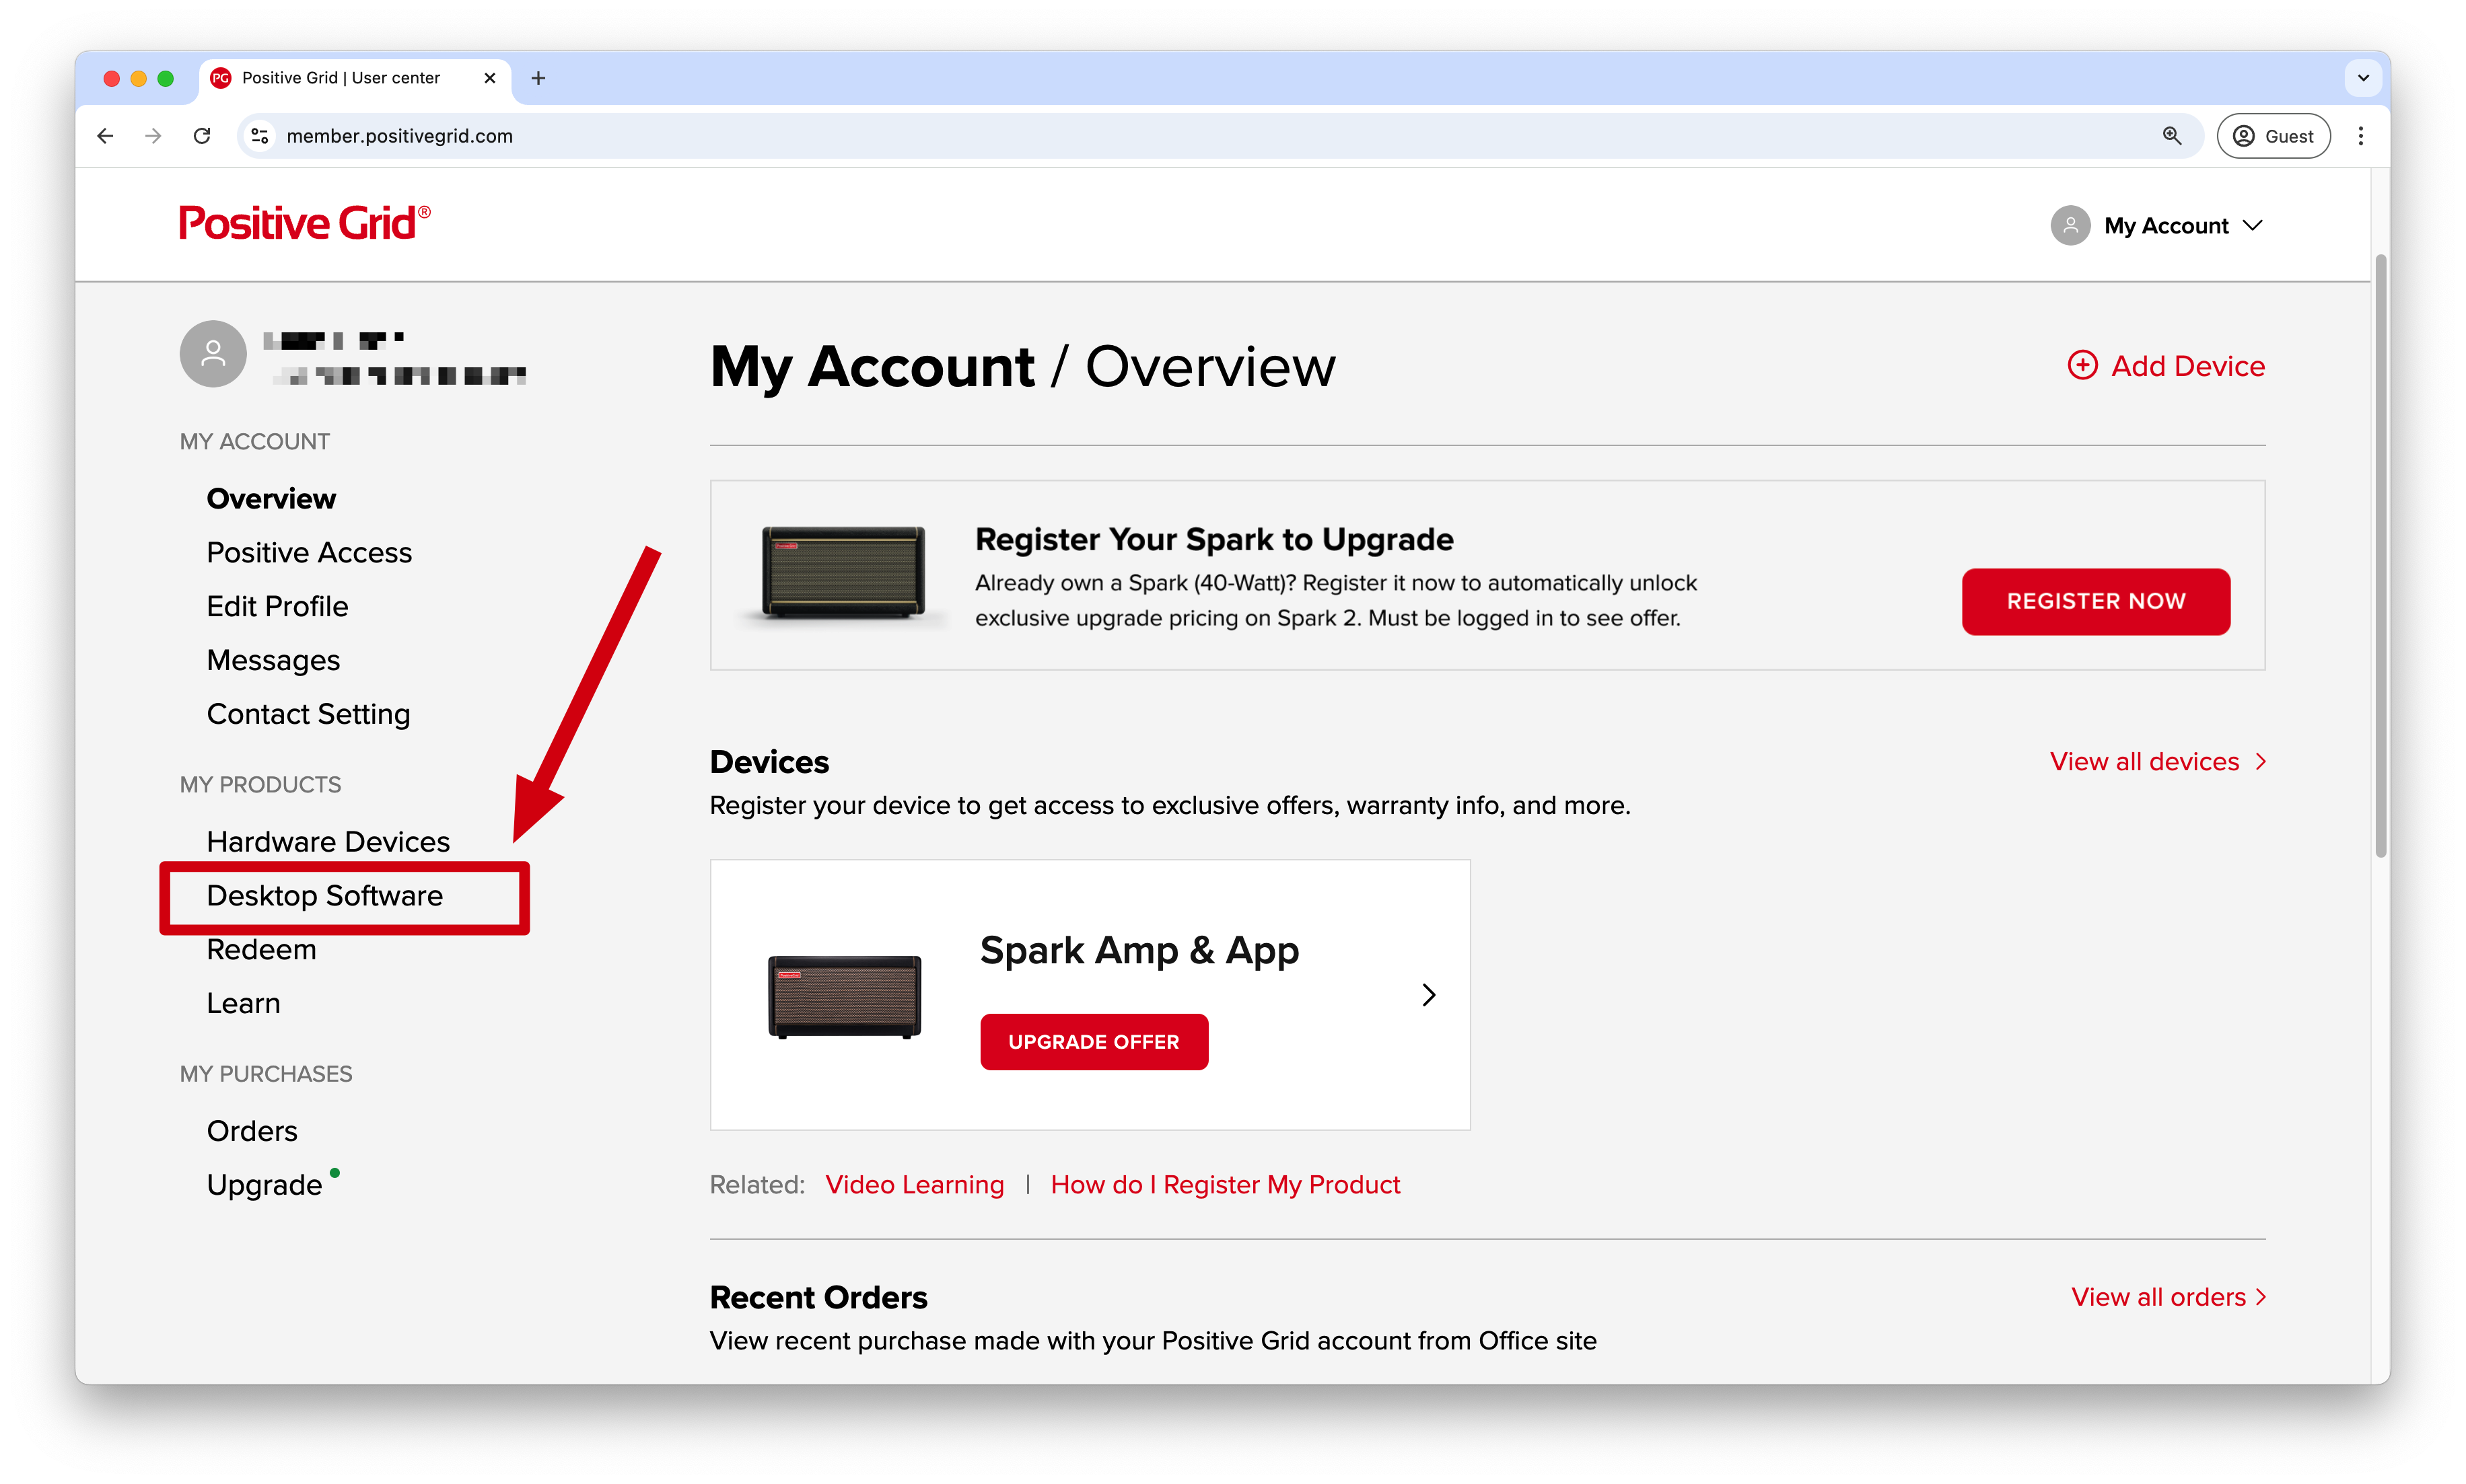Click the zoom magnifier icon in address bar
Image resolution: width=2466 pixels, height=1484 pixels.
tap(2172, 136)
